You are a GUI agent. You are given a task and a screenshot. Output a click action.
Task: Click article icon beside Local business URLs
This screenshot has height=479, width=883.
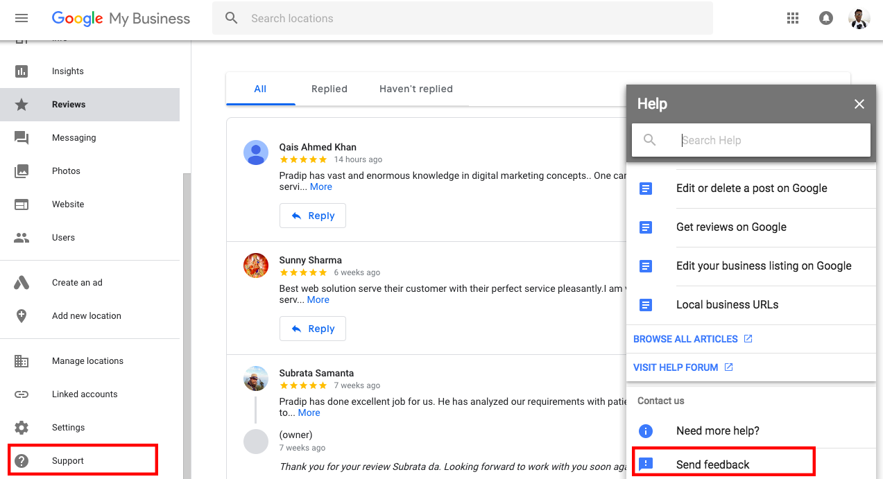(x=646, y=305)
